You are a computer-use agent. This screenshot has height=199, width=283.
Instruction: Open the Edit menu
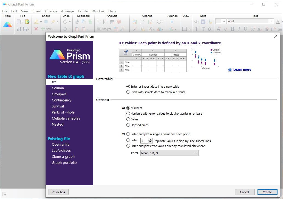pos(14,11)
